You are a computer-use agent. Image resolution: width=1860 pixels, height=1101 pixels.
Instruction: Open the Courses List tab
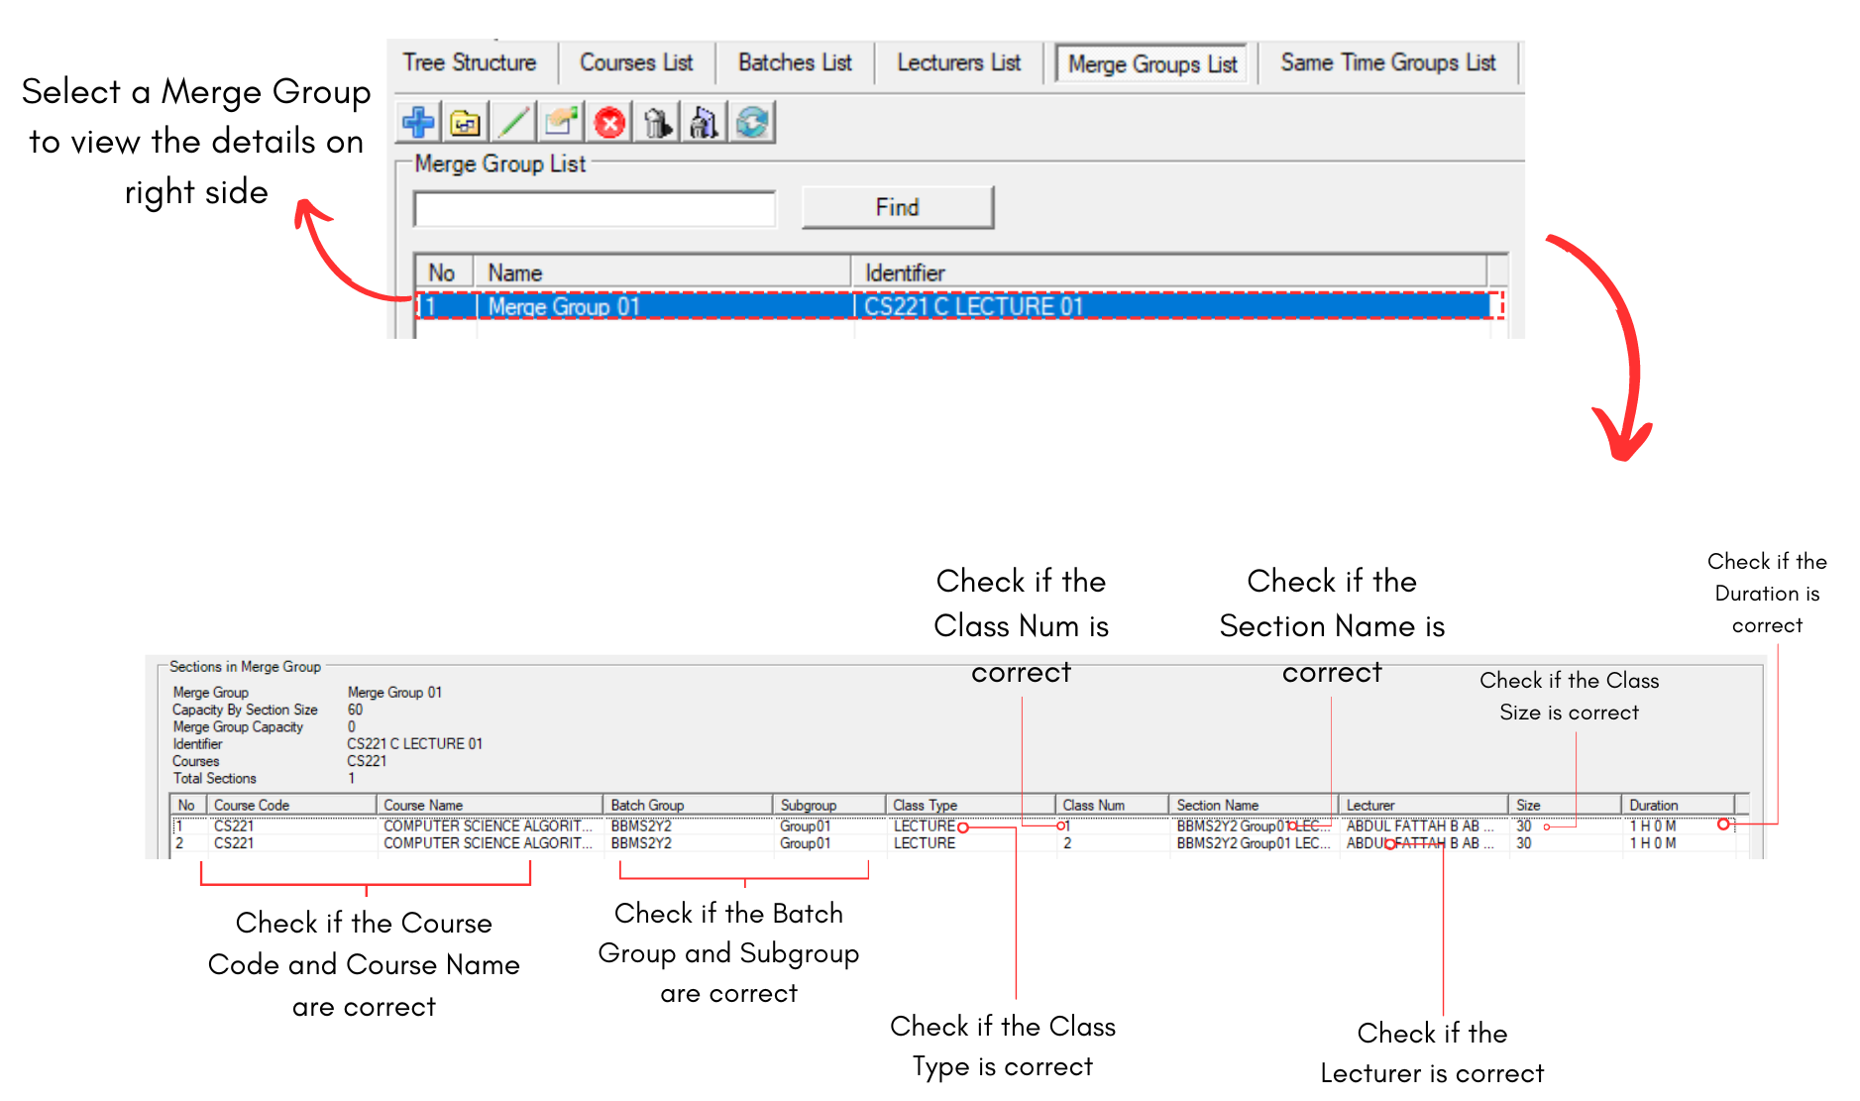pyautogui.click(x=636, y=62)
